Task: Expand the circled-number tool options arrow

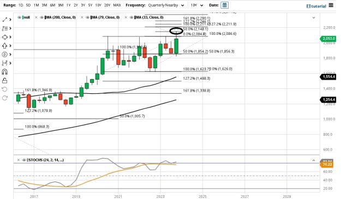Action: pos(10,55)
